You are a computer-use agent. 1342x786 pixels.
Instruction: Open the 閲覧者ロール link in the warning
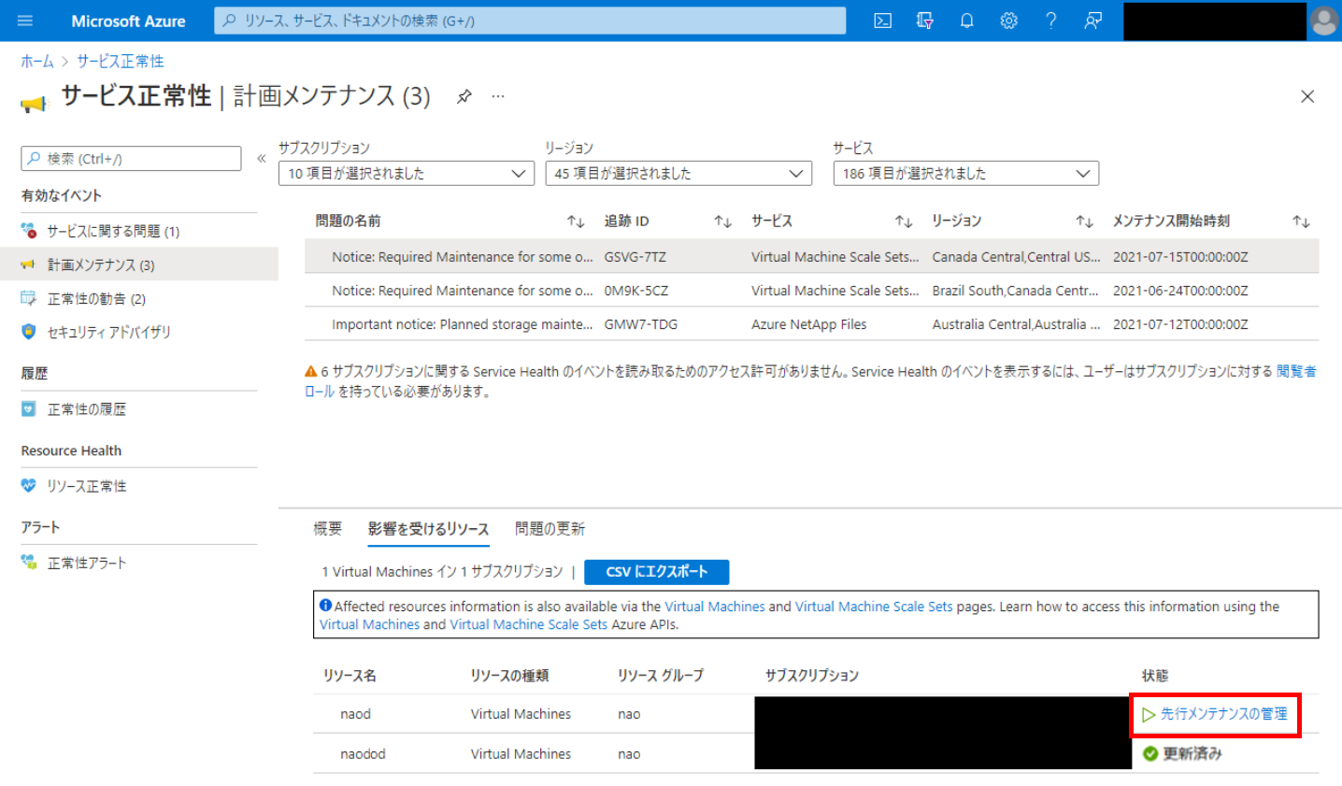point(1296,371)
